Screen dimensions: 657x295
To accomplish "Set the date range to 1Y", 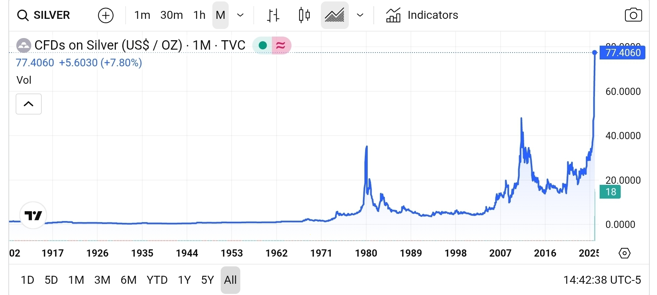I will coord(184,280).
